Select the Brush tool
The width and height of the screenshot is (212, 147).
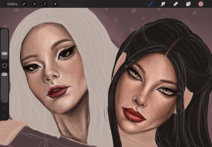point(151,4)
